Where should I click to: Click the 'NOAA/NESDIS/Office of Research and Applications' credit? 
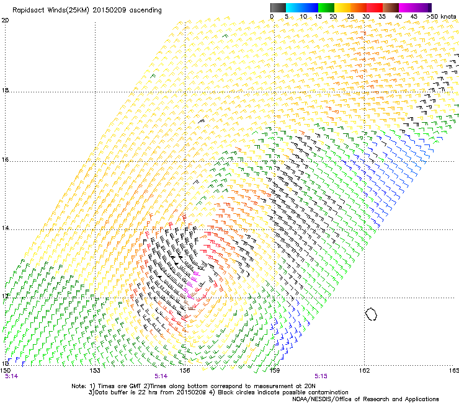365,399
